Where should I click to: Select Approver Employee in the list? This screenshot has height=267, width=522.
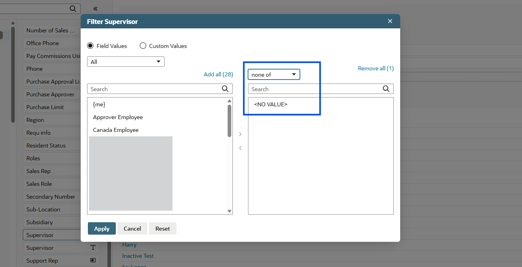click(118, 117)
